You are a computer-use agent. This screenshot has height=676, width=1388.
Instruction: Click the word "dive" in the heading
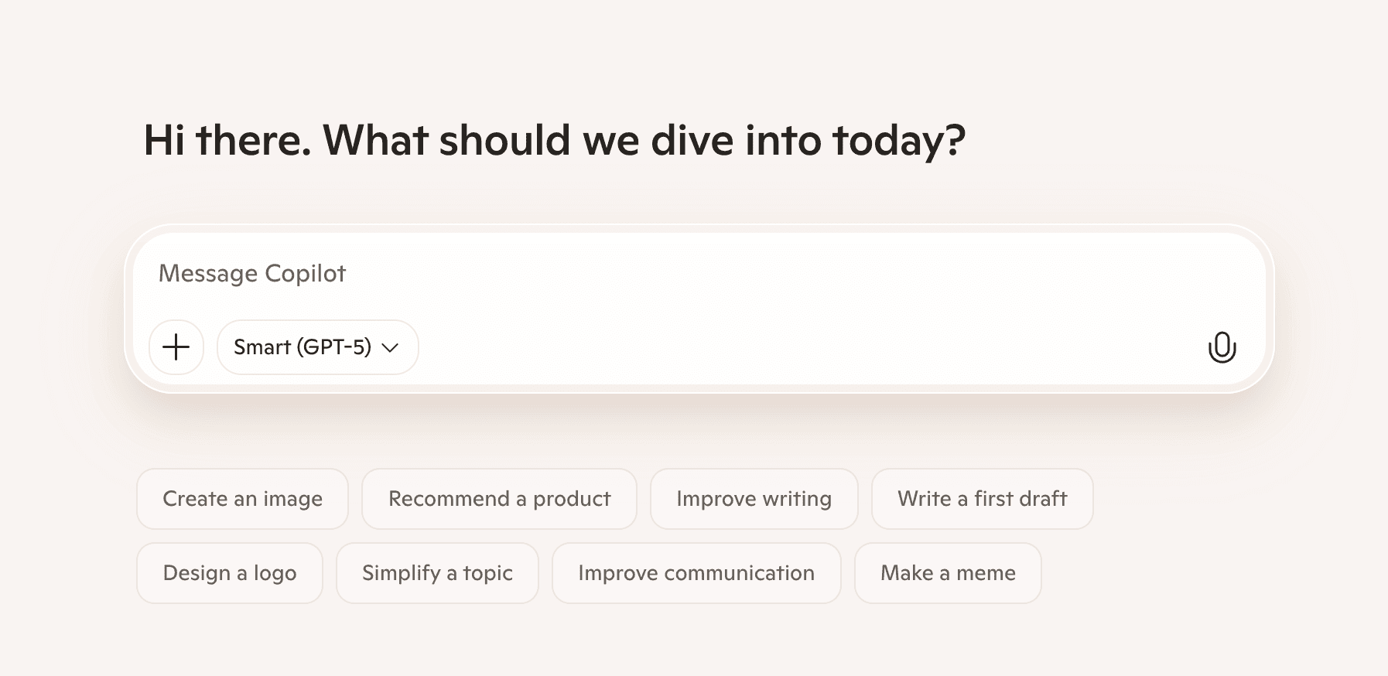(693, 141)
